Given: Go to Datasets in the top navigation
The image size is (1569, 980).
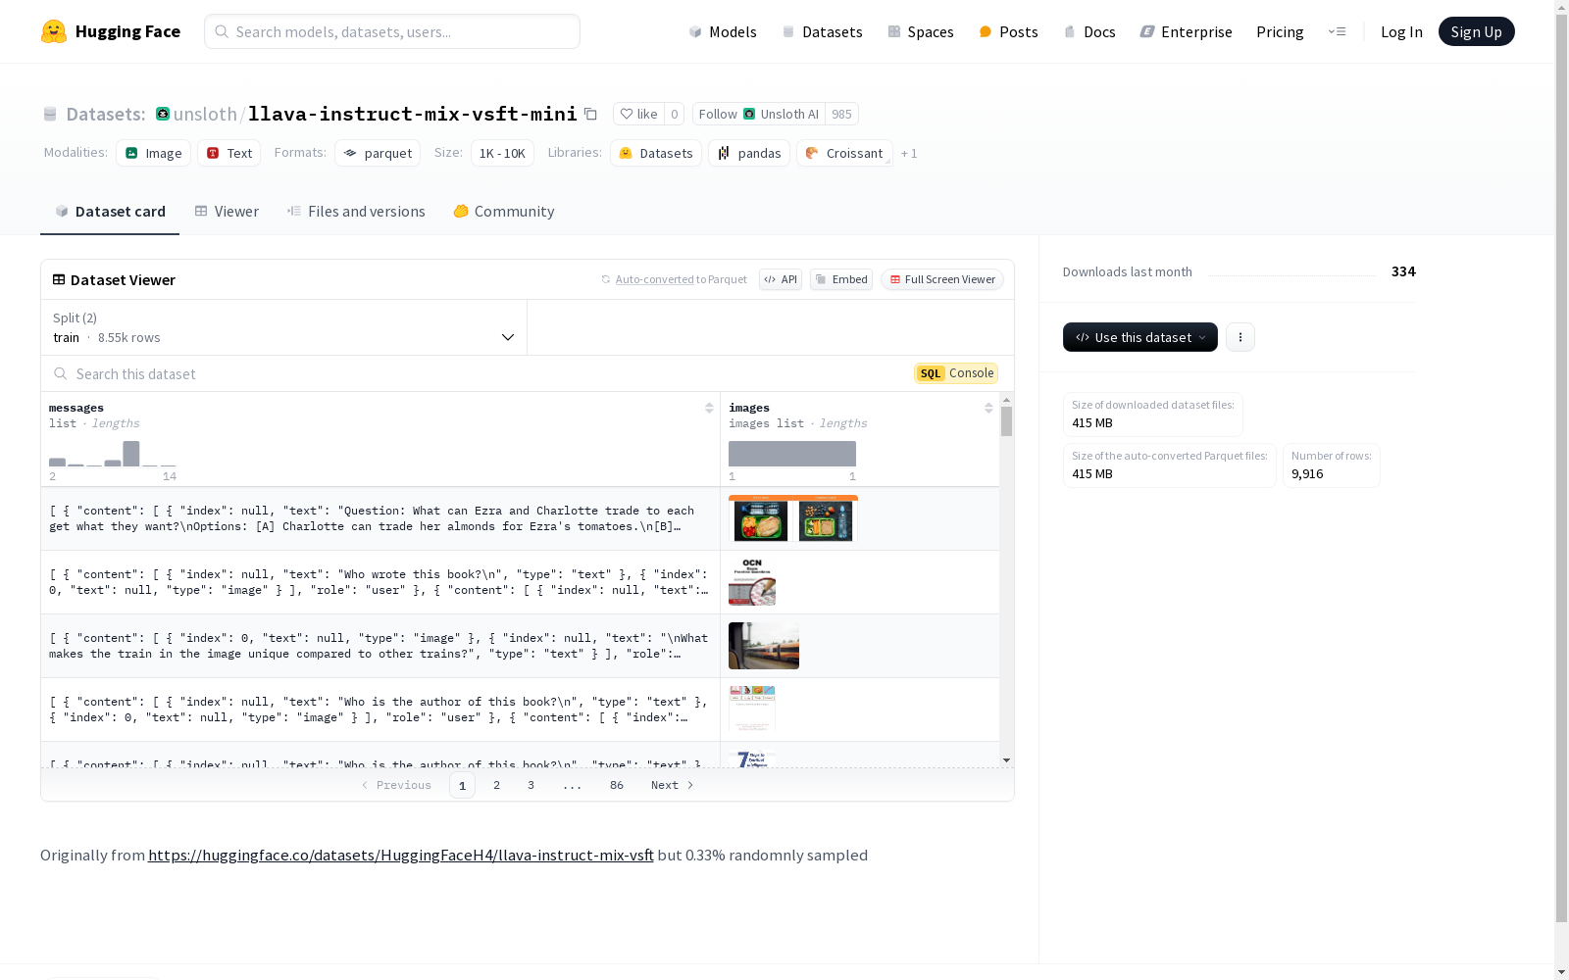Looking at the screenshot, I should [822, 31].
